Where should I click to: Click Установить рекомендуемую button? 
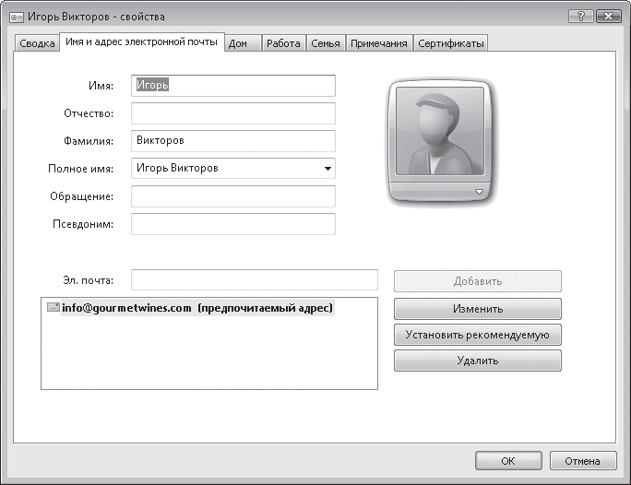click(x=477, y=335)
